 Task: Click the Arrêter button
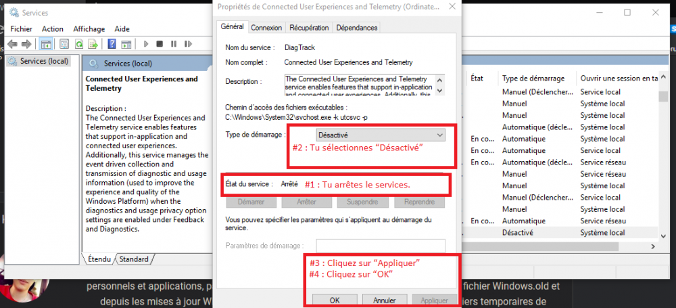pos(306,202)
